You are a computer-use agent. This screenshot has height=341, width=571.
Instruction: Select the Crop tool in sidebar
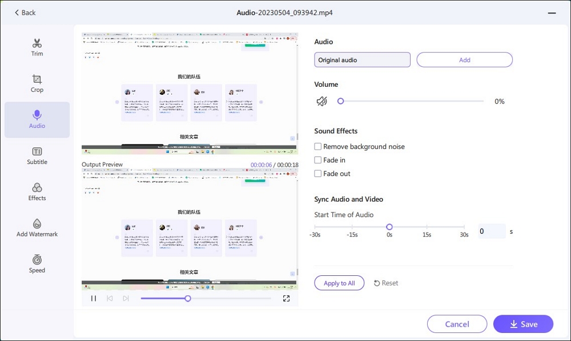point(37,83)
